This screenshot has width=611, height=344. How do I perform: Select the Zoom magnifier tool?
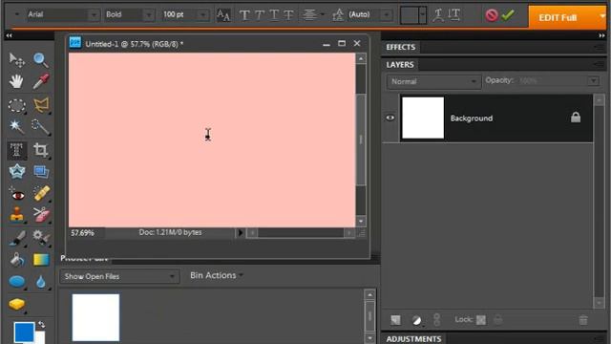40,60
